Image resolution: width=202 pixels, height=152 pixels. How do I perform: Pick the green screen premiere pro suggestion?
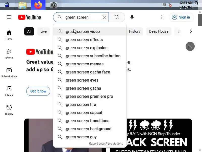click(90, 97)
